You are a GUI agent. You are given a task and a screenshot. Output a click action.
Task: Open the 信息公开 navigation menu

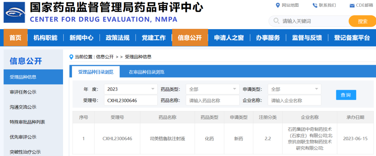[x=190, y=38]
